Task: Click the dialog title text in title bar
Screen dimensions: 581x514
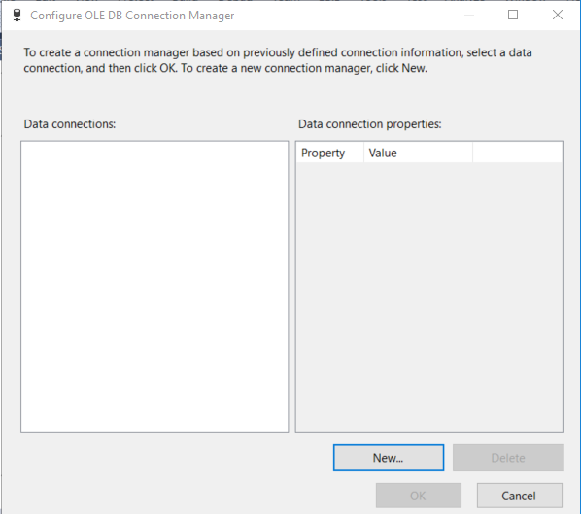Action: pos(132,16)
